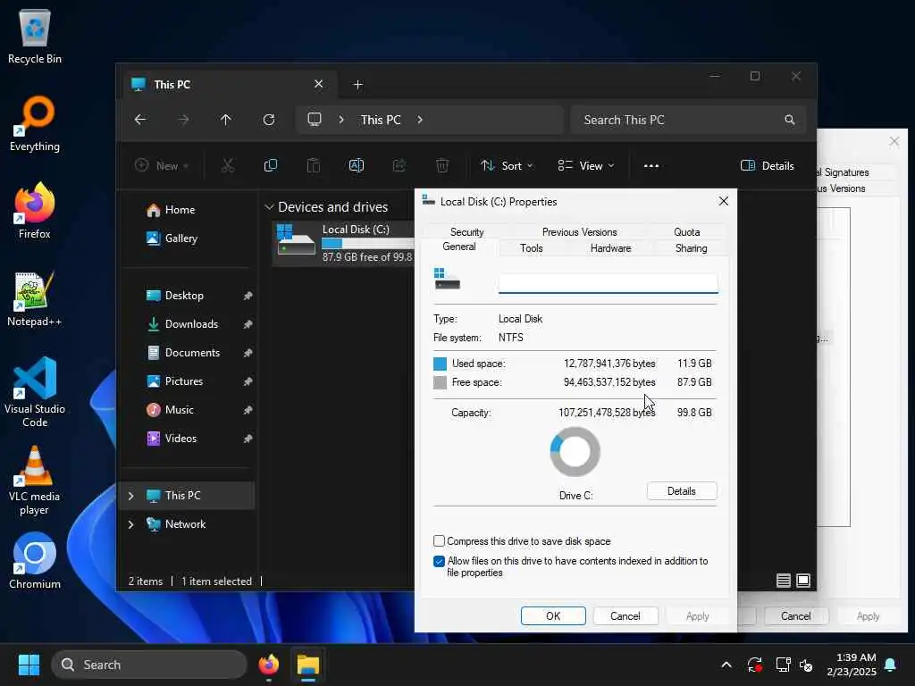The image size is (915, 686).
Task: Click Cancel in Local Disk Properties
Action: tap(625, 616)
